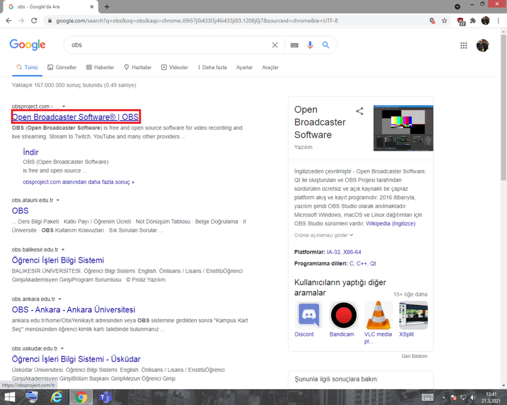Open Microsoft Teams from the taskbar
Screen dimensions: 507x405
coord(105,397)
